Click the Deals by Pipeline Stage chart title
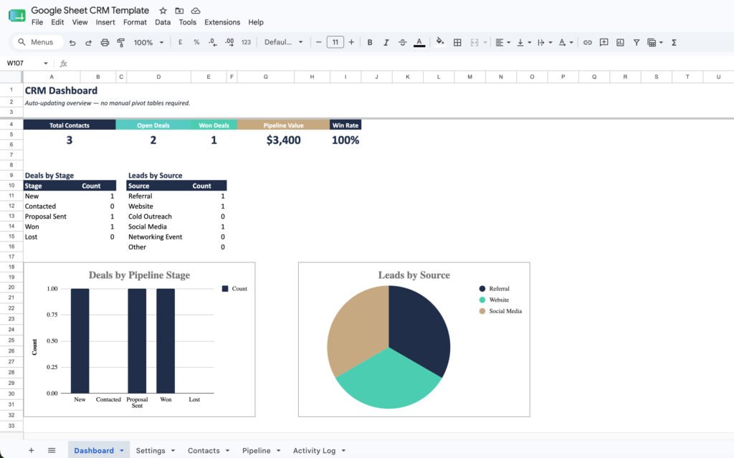The height and width of the screenshot is (458, 734). click(140, 275)
